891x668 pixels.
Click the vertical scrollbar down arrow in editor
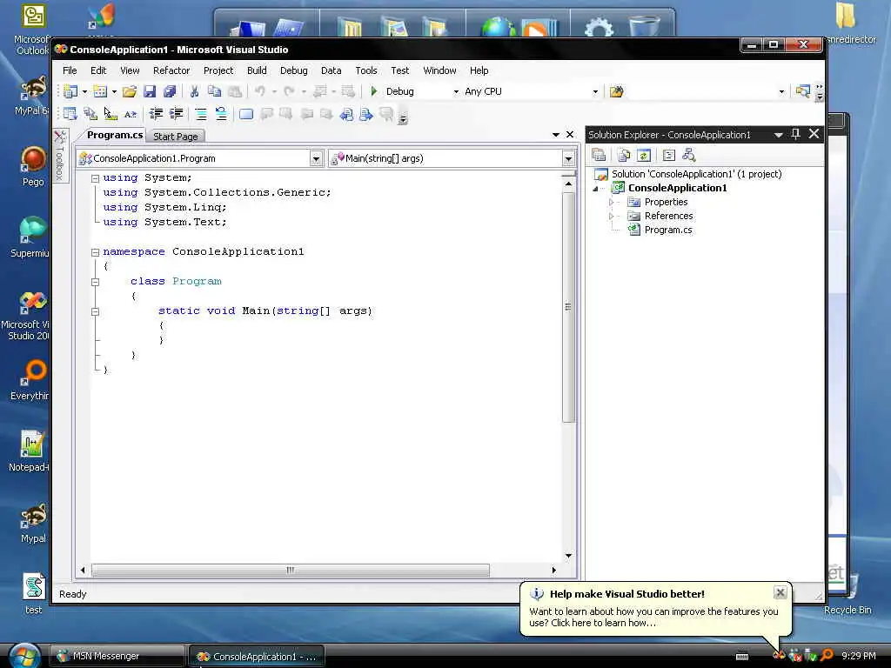tap(568, 556)
